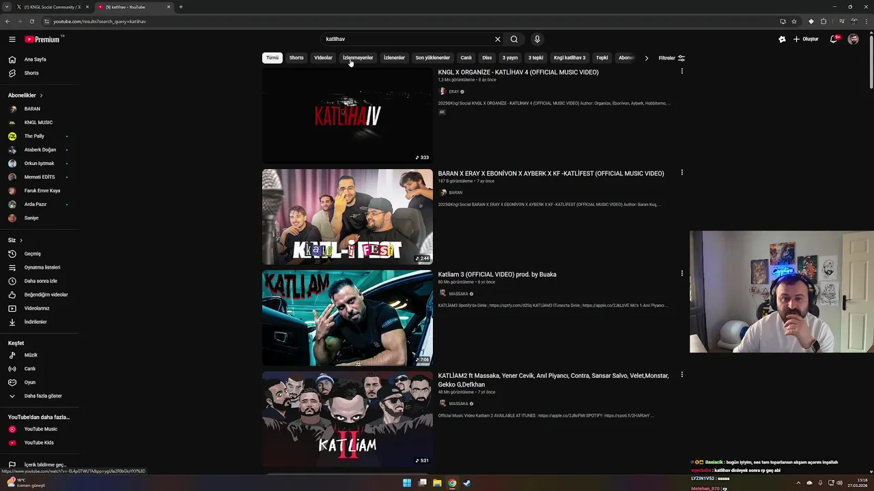The height and width of the screenshot is (491, 874).
Task: Go to YouTube Premium home logo
Action: coord(44,40)
